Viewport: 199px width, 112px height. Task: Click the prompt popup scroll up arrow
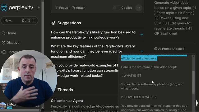pos(193,56)
